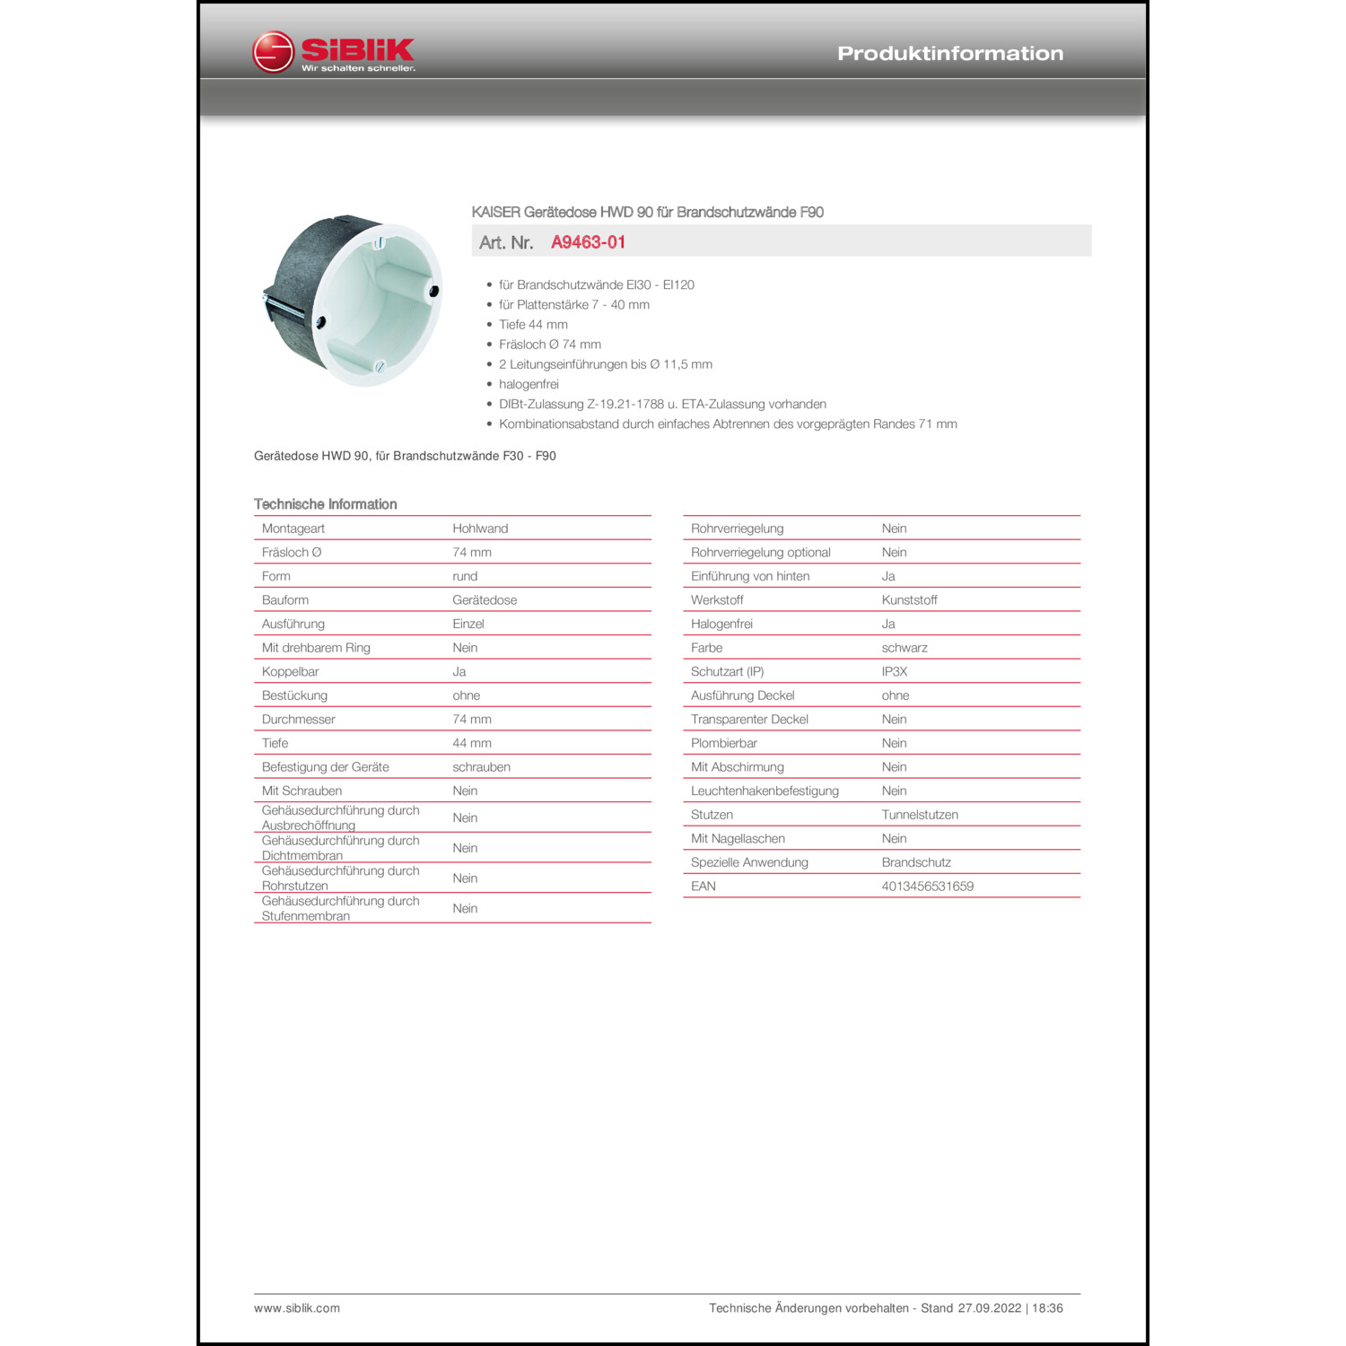The image size is (1346, 1346).
Task: Click bullet 'für Plattenstärke 7 - 40 mm'
Action: click(574, 305)
